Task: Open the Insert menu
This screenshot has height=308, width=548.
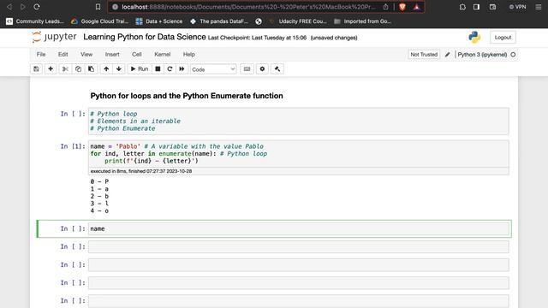Action: (x=112, y=55)
